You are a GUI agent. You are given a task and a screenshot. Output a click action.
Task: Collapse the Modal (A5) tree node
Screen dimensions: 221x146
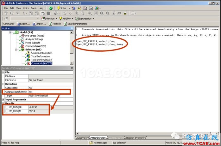(10, 32)
